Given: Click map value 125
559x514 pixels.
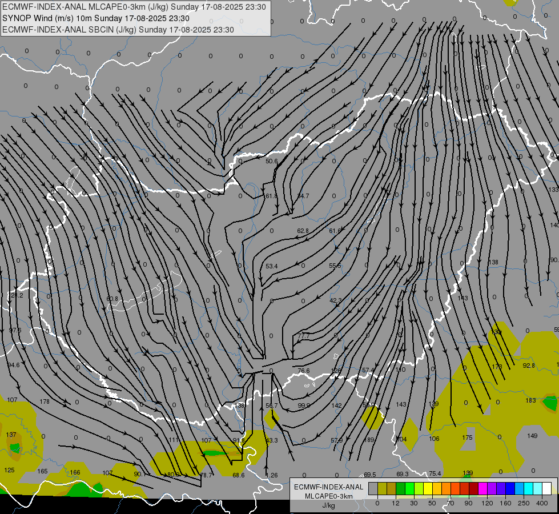Looking at the screenshot, I should coord(9,470).
